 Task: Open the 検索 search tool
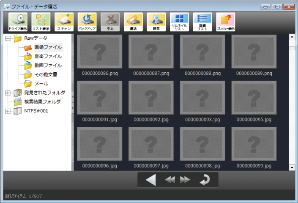click(x=156, y=22)
